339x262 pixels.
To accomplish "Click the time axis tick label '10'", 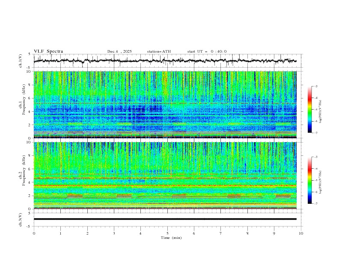I will (x=301, y=233).
